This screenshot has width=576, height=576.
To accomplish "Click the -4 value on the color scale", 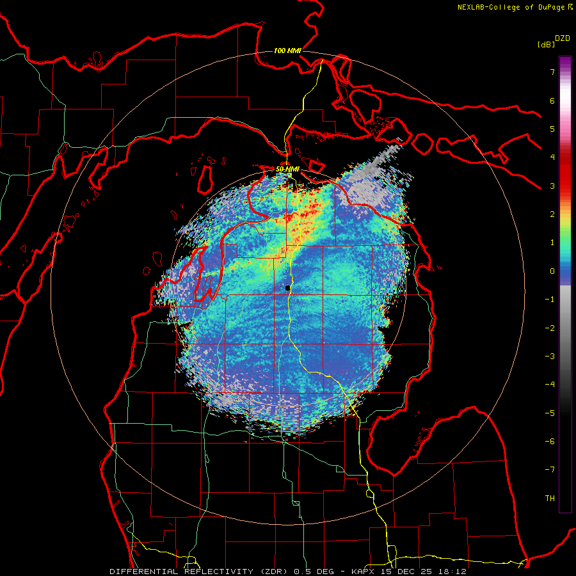I will [x=550, y=385].
